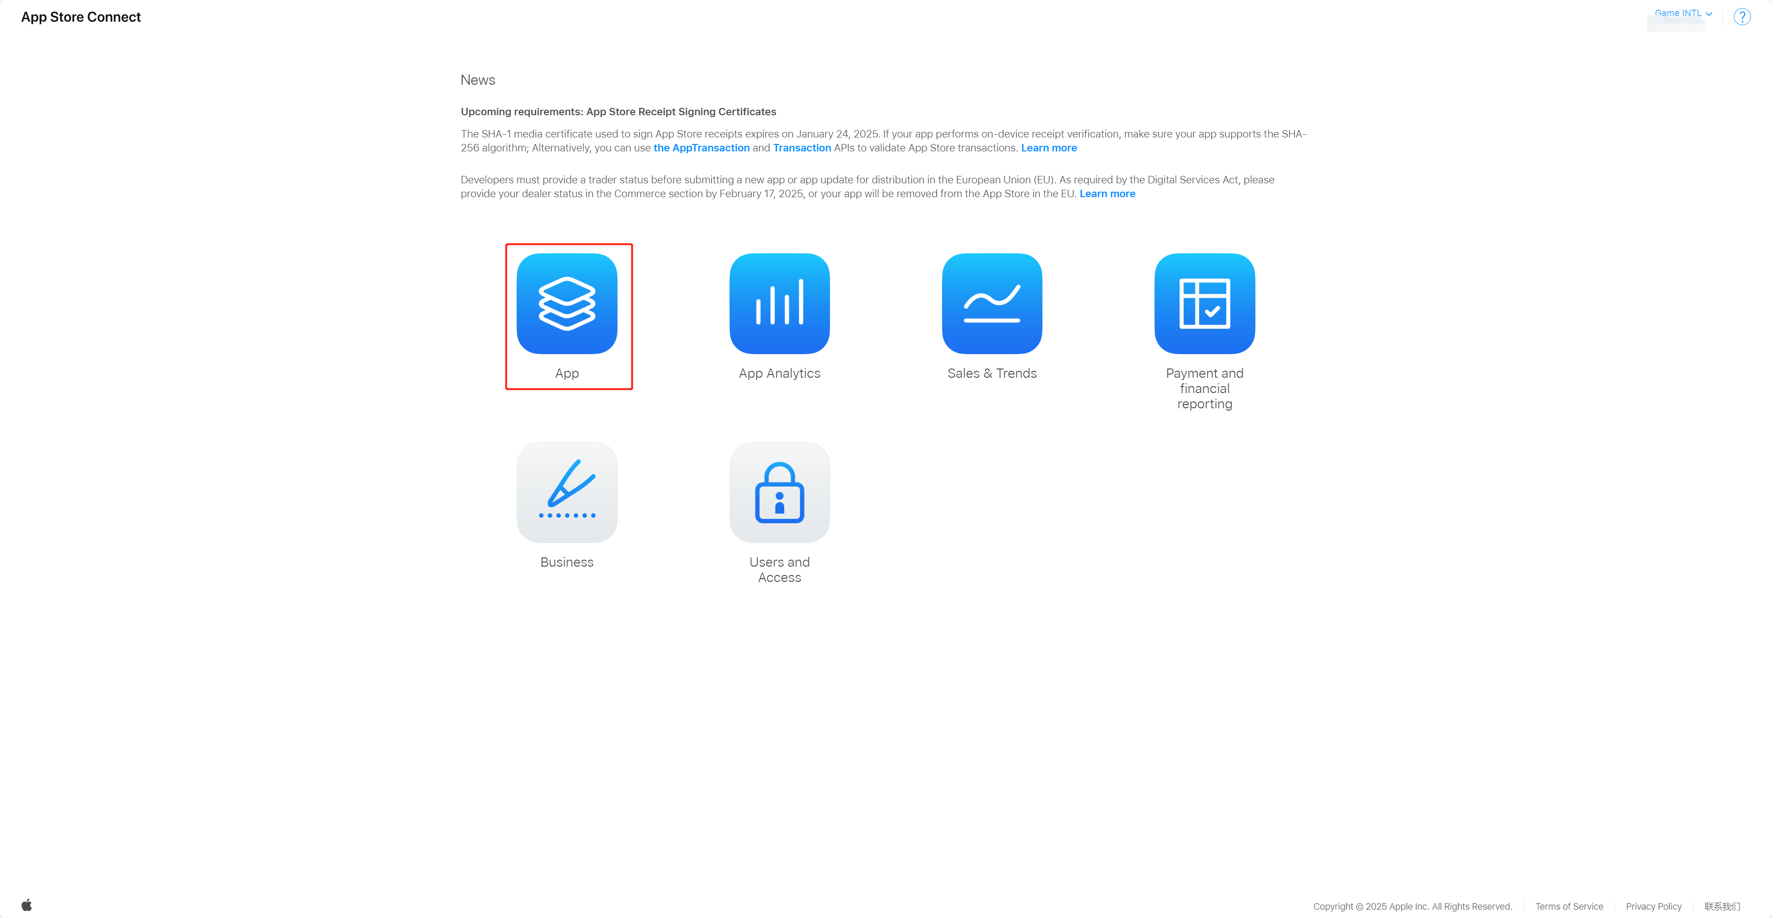
Task: Click Learn more about EU trader status
Action: (x=1107, y=193)
